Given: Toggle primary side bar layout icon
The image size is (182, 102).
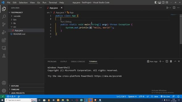Looking at the screenshot, I should pyautogui.click(x=156, y=3).
